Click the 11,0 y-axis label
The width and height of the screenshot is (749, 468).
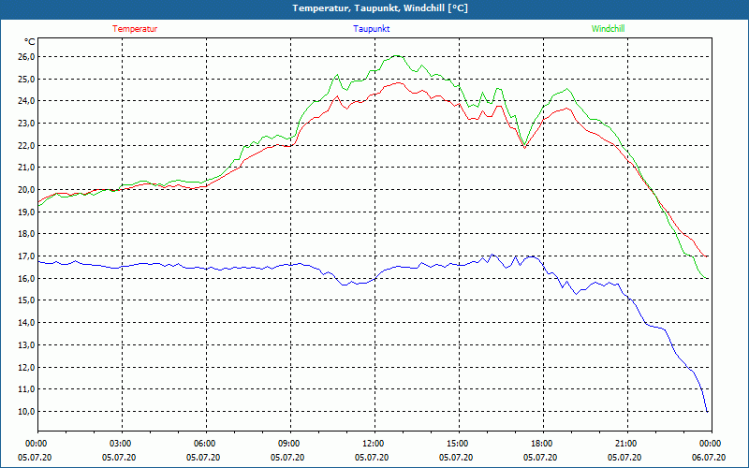(26, 388)
